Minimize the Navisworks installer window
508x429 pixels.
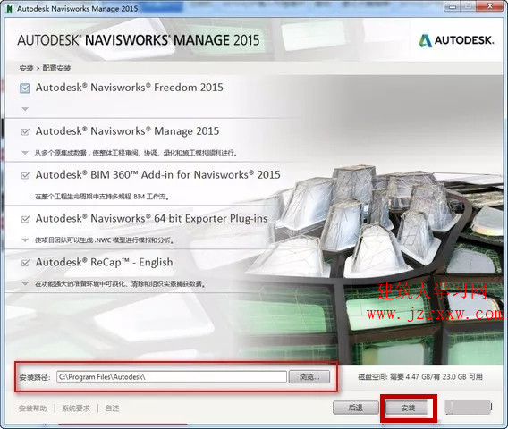click(453, 6)
